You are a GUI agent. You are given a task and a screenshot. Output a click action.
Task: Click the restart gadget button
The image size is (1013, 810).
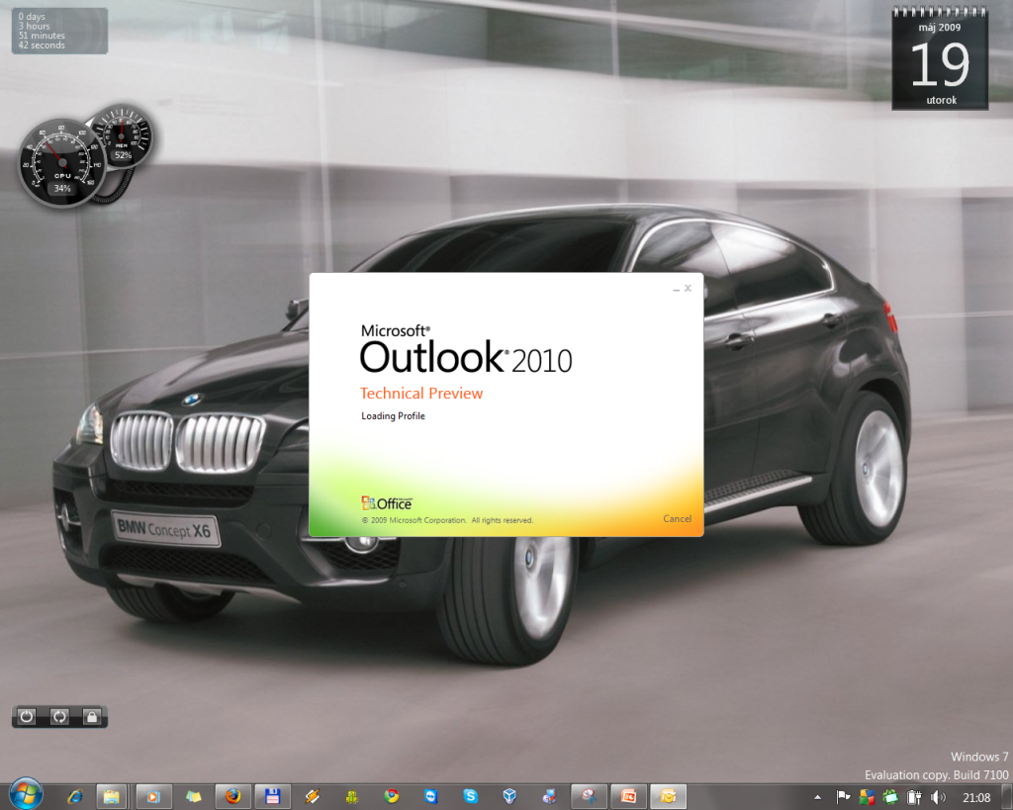(x=59, y=716)
